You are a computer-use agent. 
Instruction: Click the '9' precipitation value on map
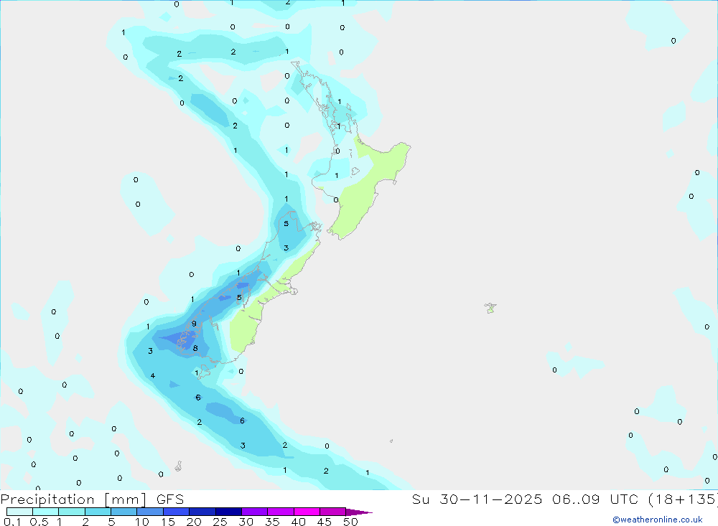[194, 324]
